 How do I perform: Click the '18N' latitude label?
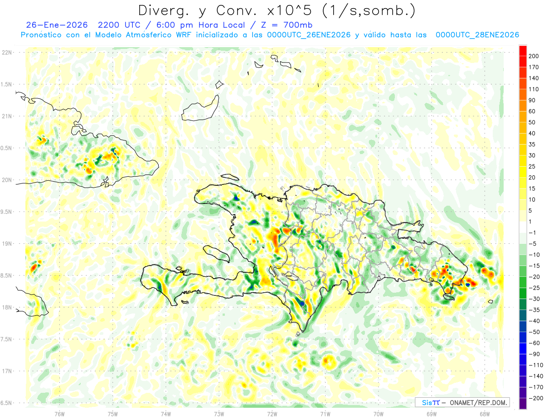point(6,307)
